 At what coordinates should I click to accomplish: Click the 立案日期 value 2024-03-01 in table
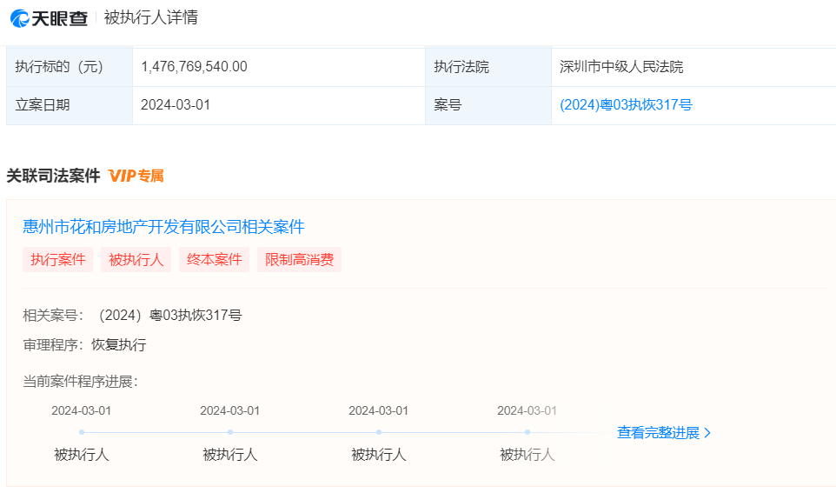[176, 105]
